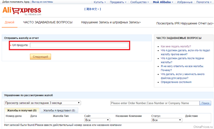
Task: Click the Нет записей были found message
Action: [63, 125]
